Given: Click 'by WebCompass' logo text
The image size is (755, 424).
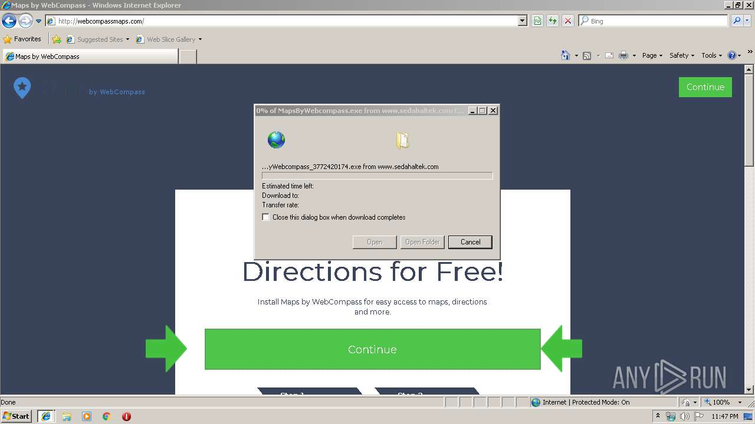Looking at the screenshot, I should pos(117,92).
